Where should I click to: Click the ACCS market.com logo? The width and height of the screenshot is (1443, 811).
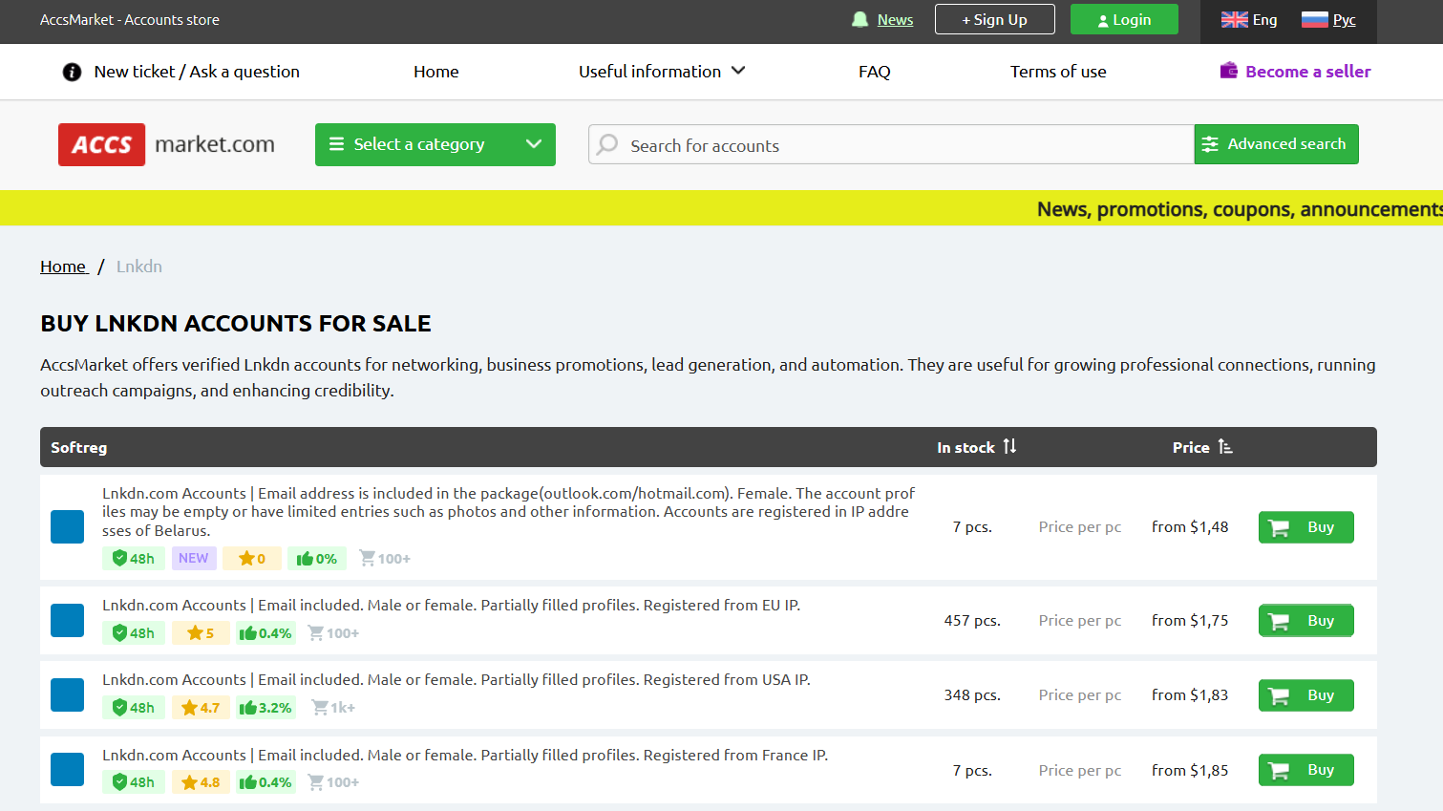click(x=166, y=144)
